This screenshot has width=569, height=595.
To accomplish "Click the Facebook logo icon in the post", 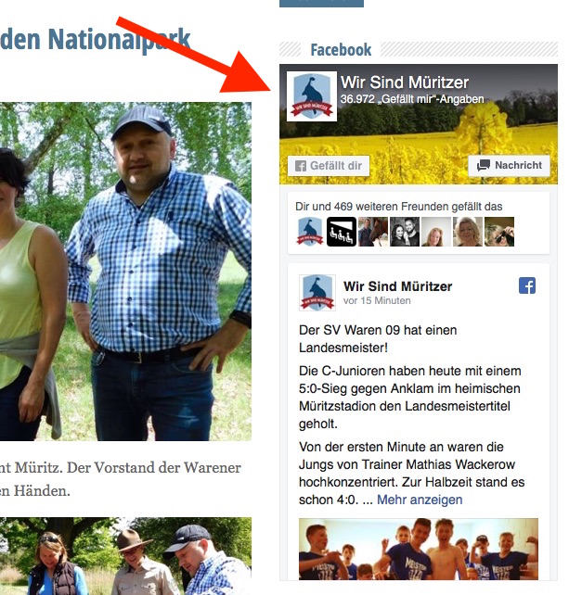I will (x=527, y=285).
